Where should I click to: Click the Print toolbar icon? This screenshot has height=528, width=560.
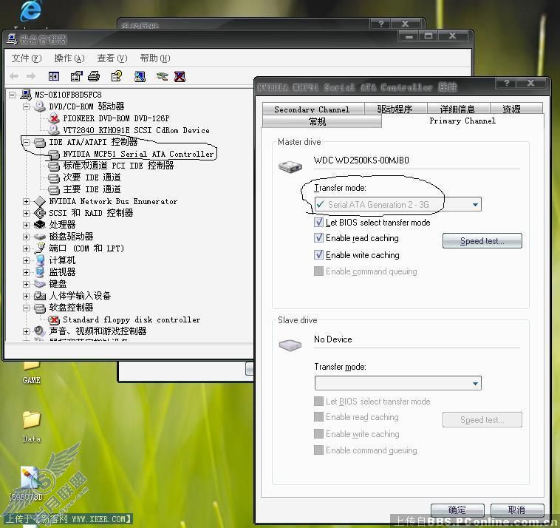94,76
